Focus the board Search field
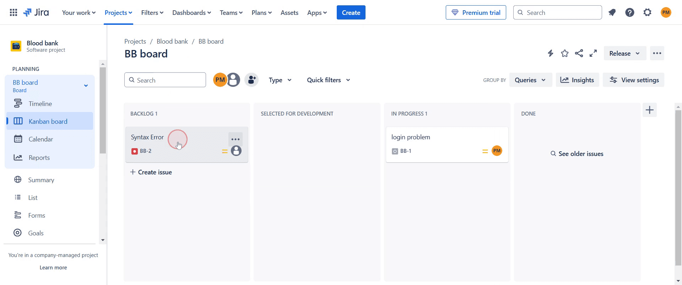Image resolution: width=682 pixels, height=285 pixels. pyautogui.click(x=165, y=80)
